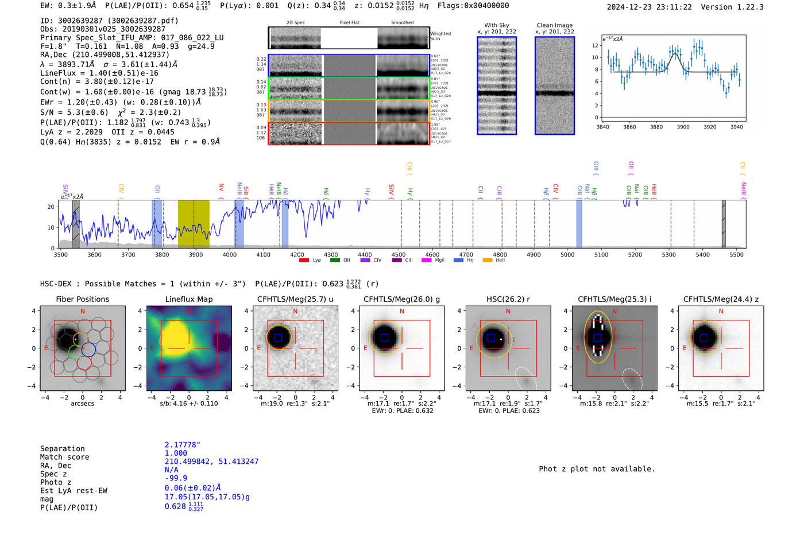
Task: Select the Clean Image 2D cutout
Action: pyautogui.click(x=555, y=86)
